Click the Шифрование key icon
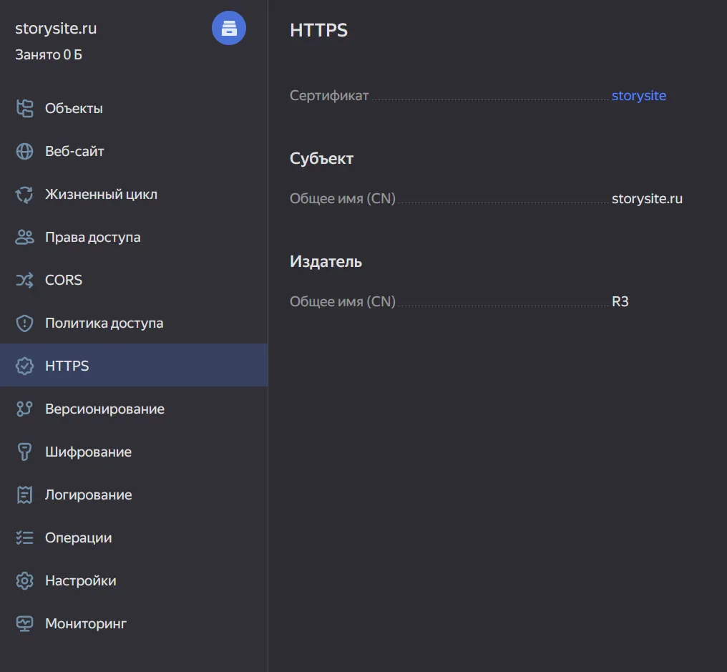This screenshot has width=727, height=672. 25,452
